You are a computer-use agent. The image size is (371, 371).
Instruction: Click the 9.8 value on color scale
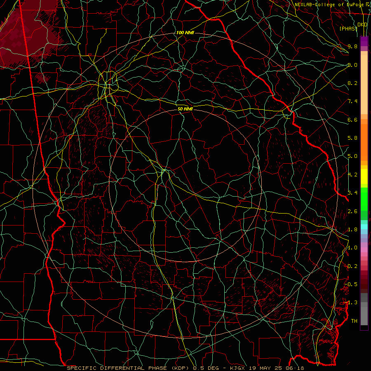[352, 46]
